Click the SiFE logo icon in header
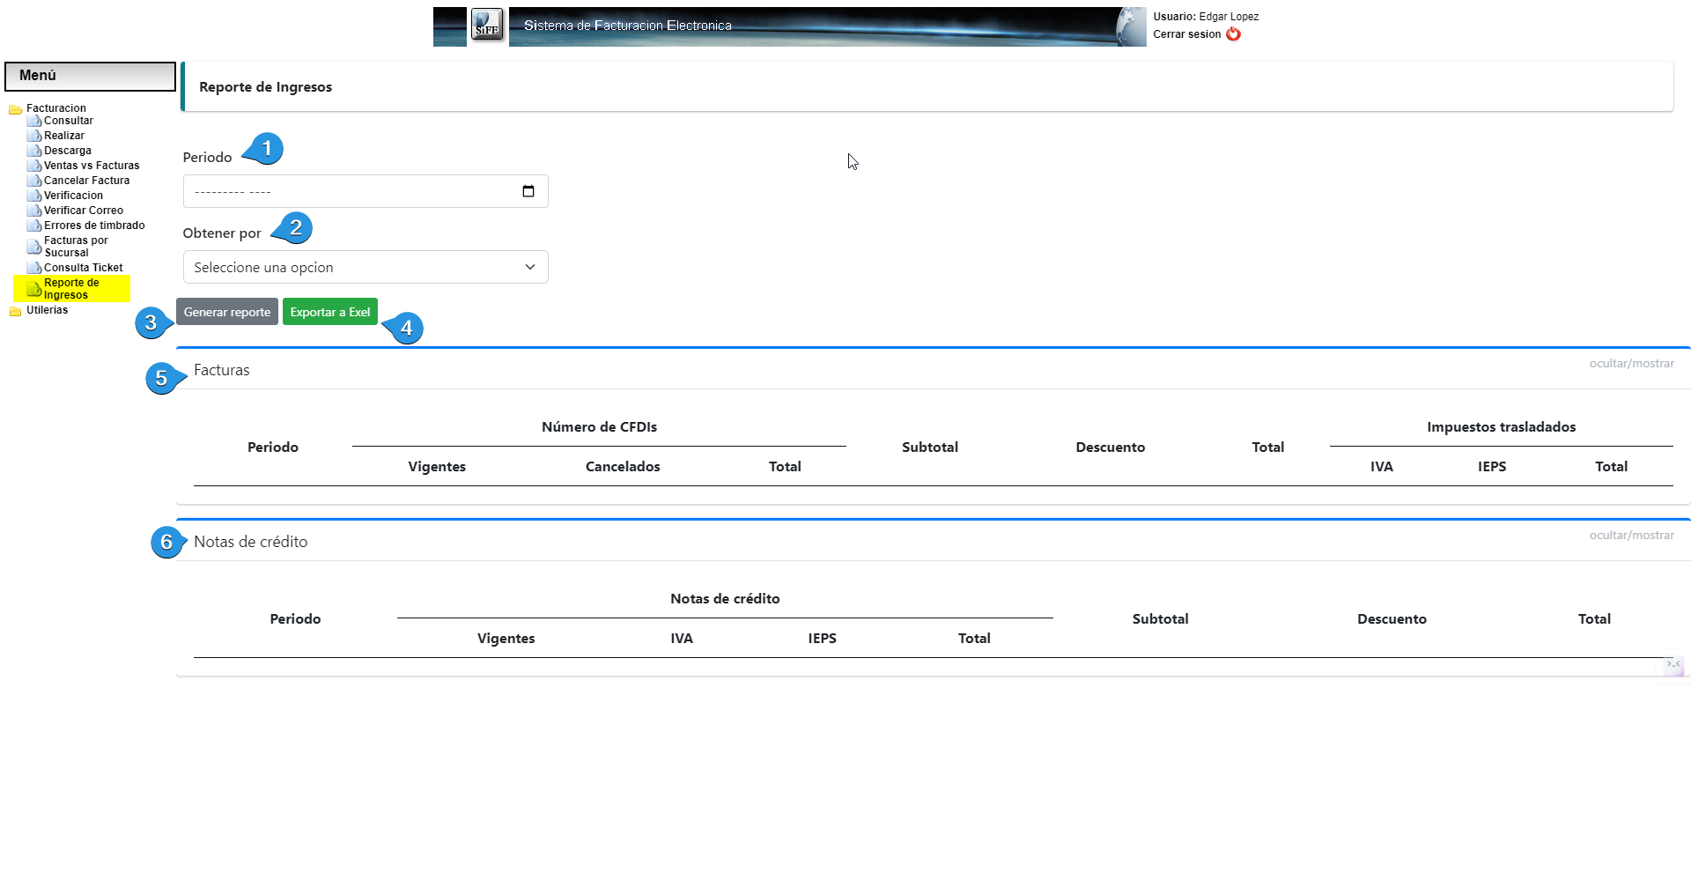Screen dimensions: 1691x873 486,26
